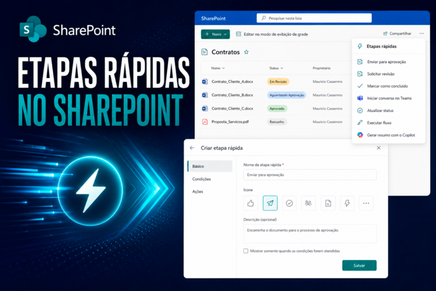This screenshot has height=291, width=436.
Task: Choose the lightning bolt icon option
Action: pos(347,203)
